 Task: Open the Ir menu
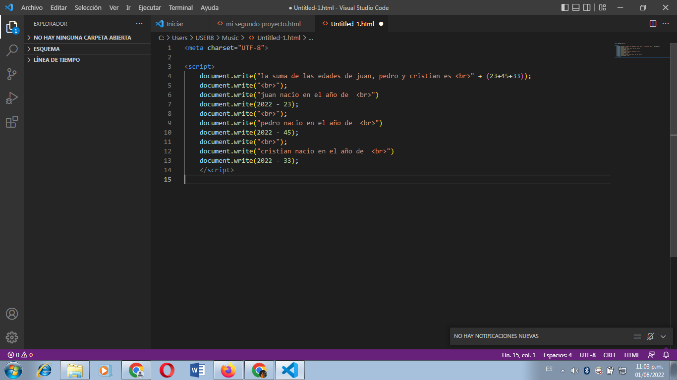click(x=128, y=8)
